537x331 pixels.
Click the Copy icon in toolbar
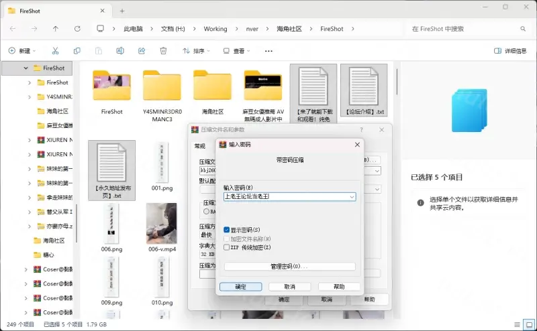point(77,51)
